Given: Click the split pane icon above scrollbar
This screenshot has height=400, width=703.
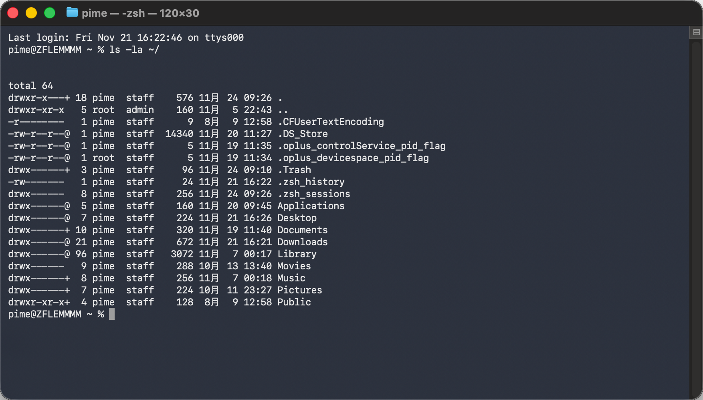Looking at the screenshot, I should click(696, 32).
